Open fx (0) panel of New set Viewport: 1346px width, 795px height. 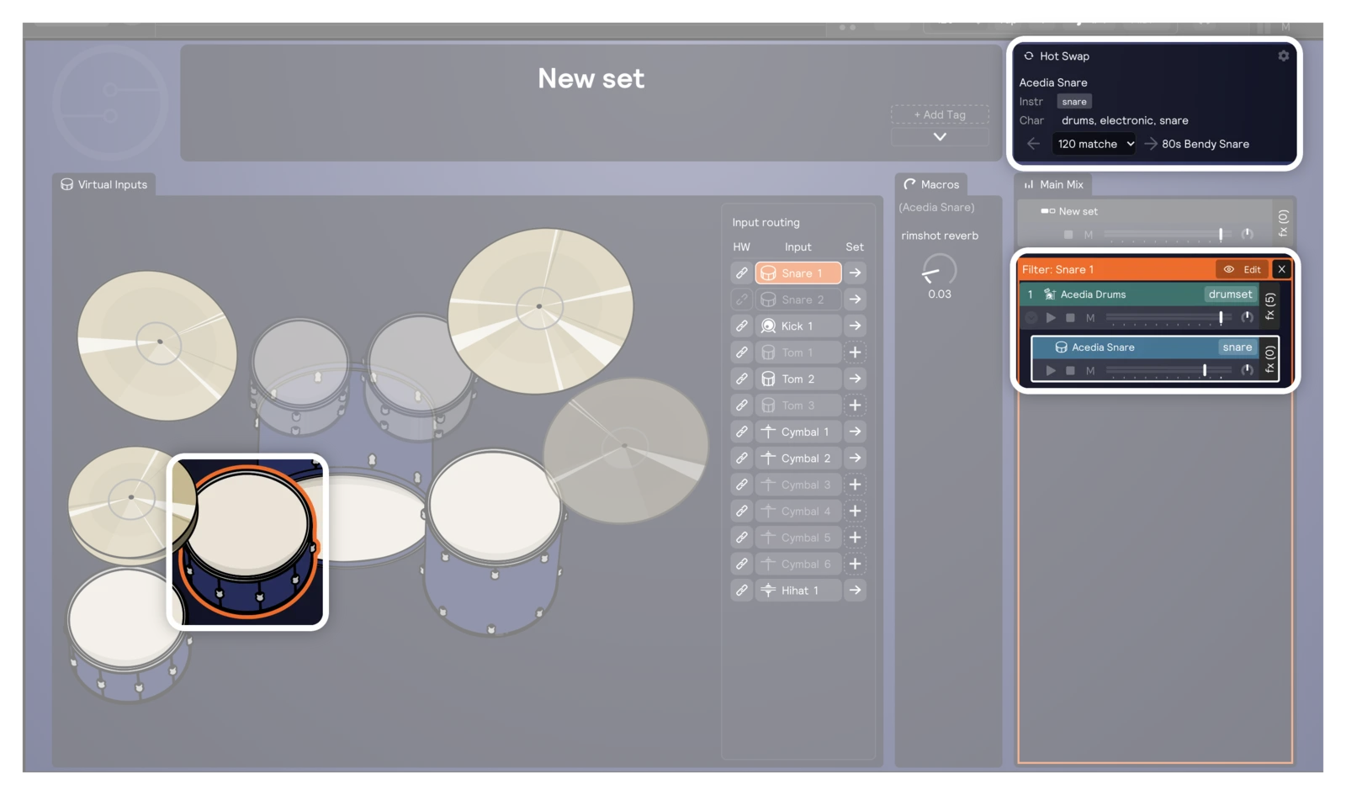pos(1283,223)
